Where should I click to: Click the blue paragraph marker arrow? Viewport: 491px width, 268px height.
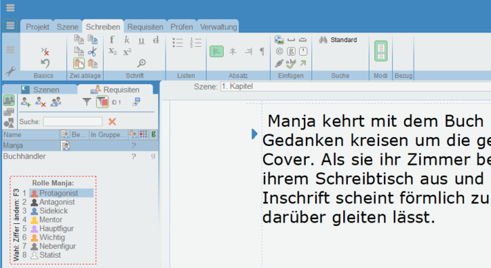[x=254, y=134]
